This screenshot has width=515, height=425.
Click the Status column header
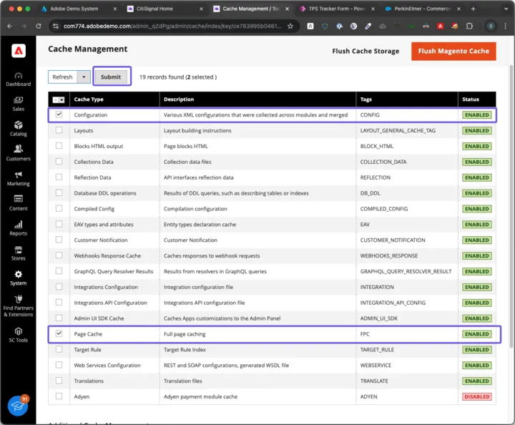477,99
